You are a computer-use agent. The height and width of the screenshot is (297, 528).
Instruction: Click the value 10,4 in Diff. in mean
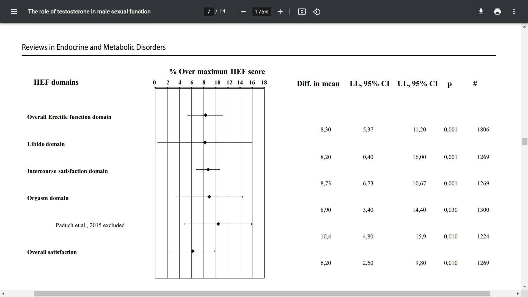pyautogui.click(x=326, y=237)
